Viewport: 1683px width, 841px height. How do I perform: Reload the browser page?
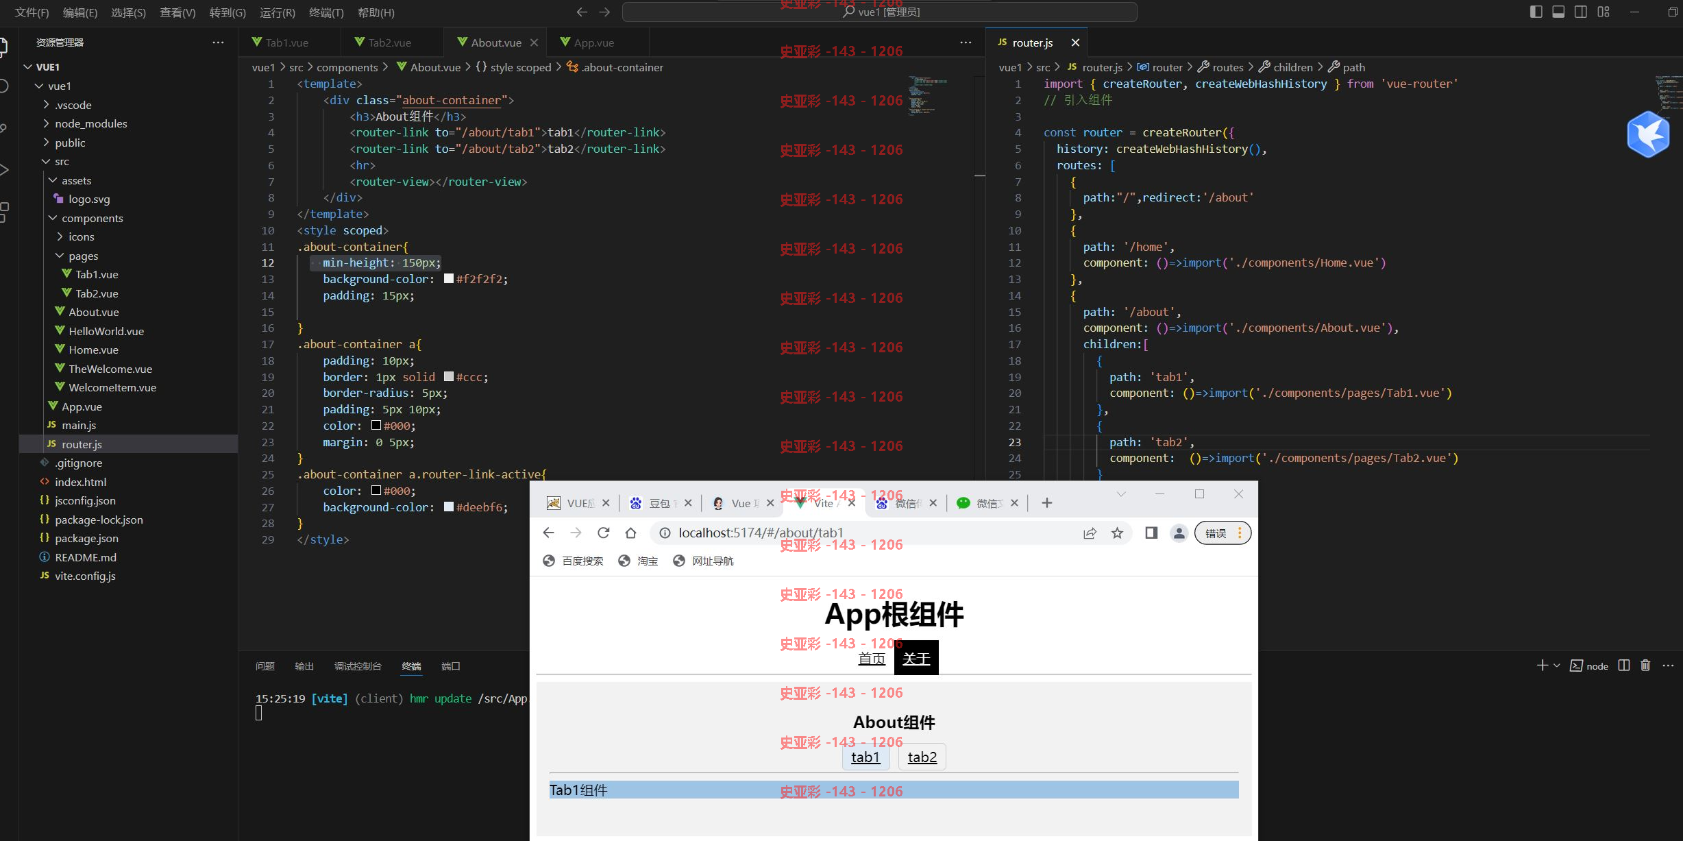(x=603, y=533)
